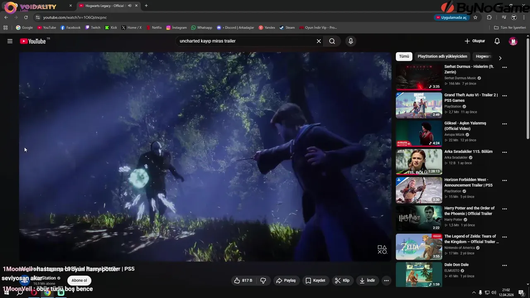
Task: Open Twitch bookmark
Action: [93, 28]
